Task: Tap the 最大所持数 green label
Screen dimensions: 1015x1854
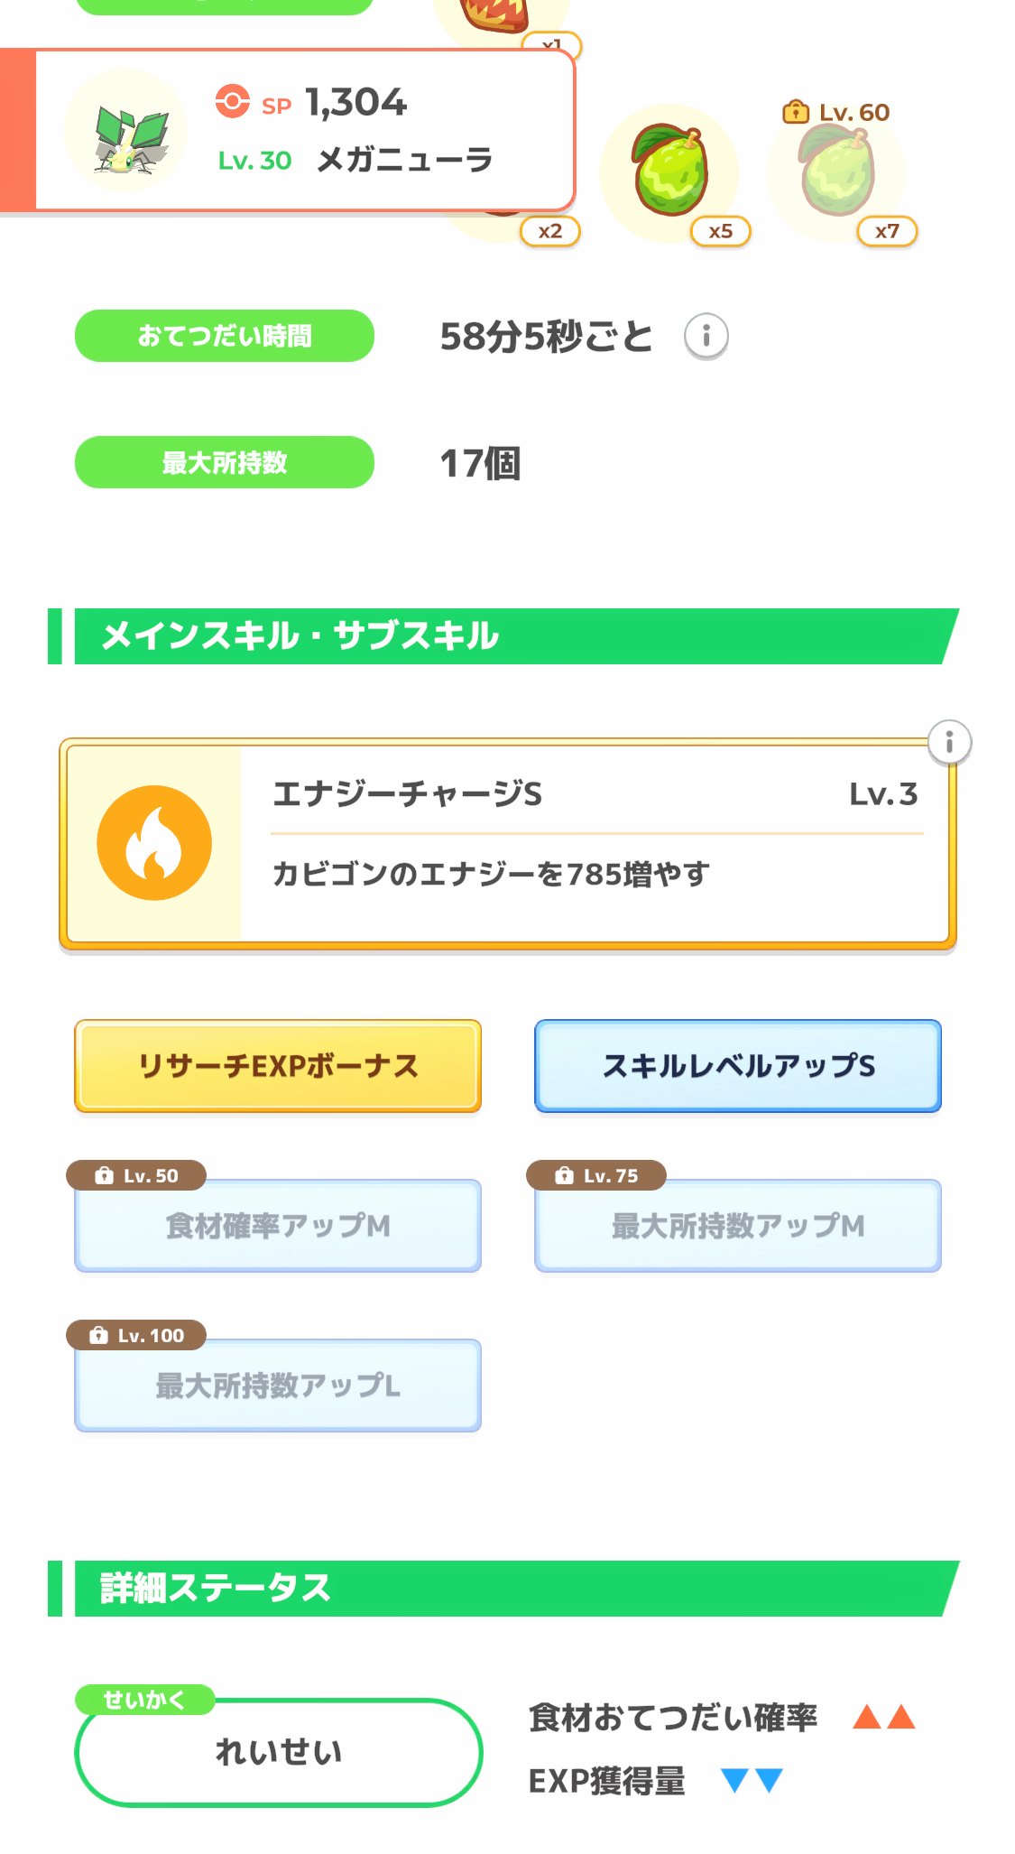Action: click(225, 462)
